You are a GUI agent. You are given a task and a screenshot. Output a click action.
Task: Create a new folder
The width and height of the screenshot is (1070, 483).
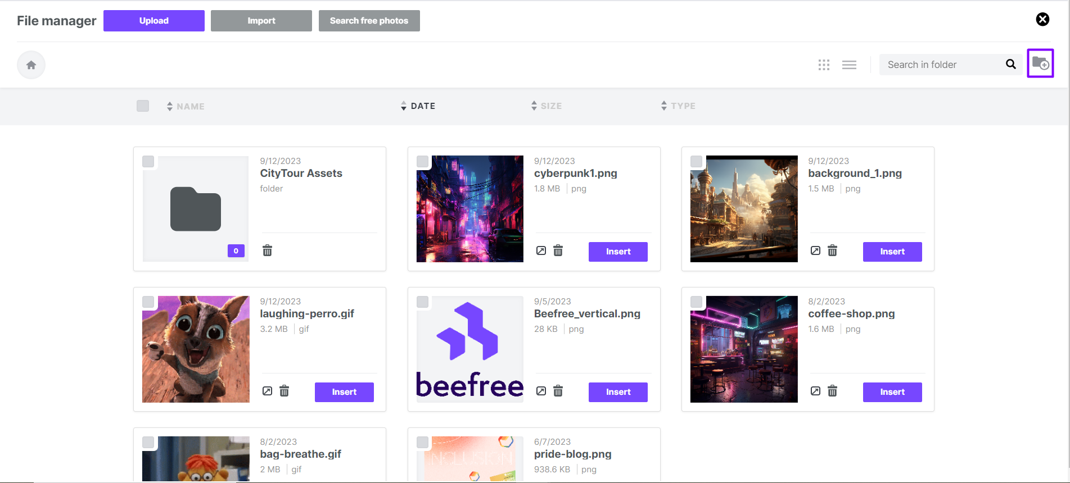(x=1040, y=63)
